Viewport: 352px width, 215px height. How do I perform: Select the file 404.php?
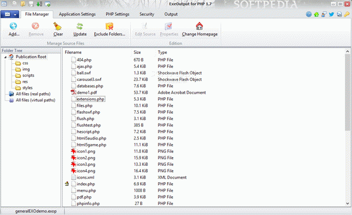(84, 60)
